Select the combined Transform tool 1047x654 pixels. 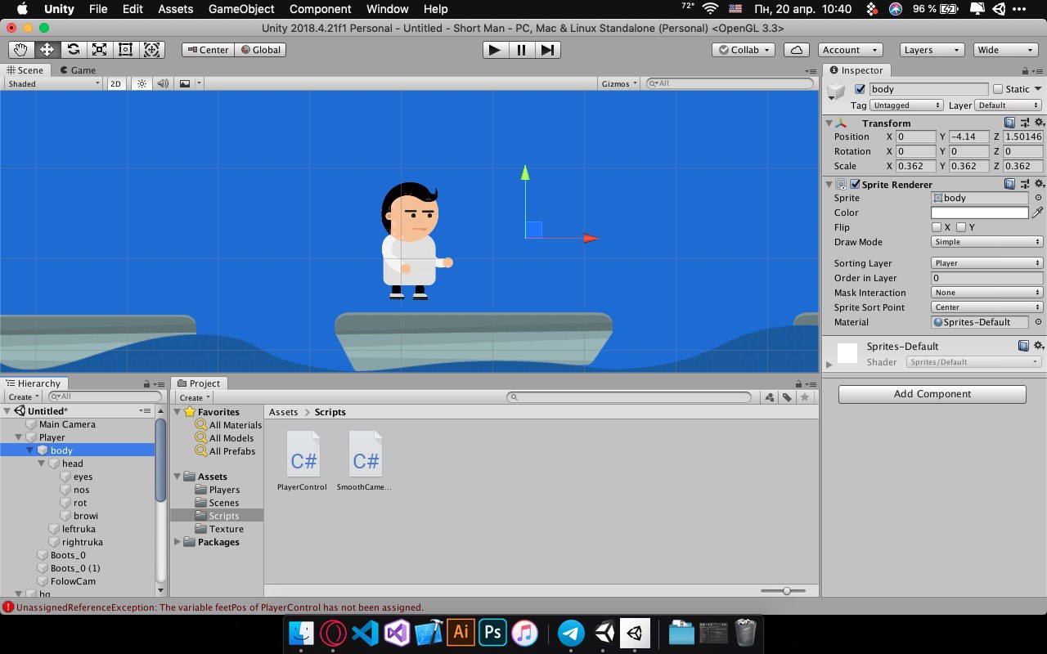[152, 49]
